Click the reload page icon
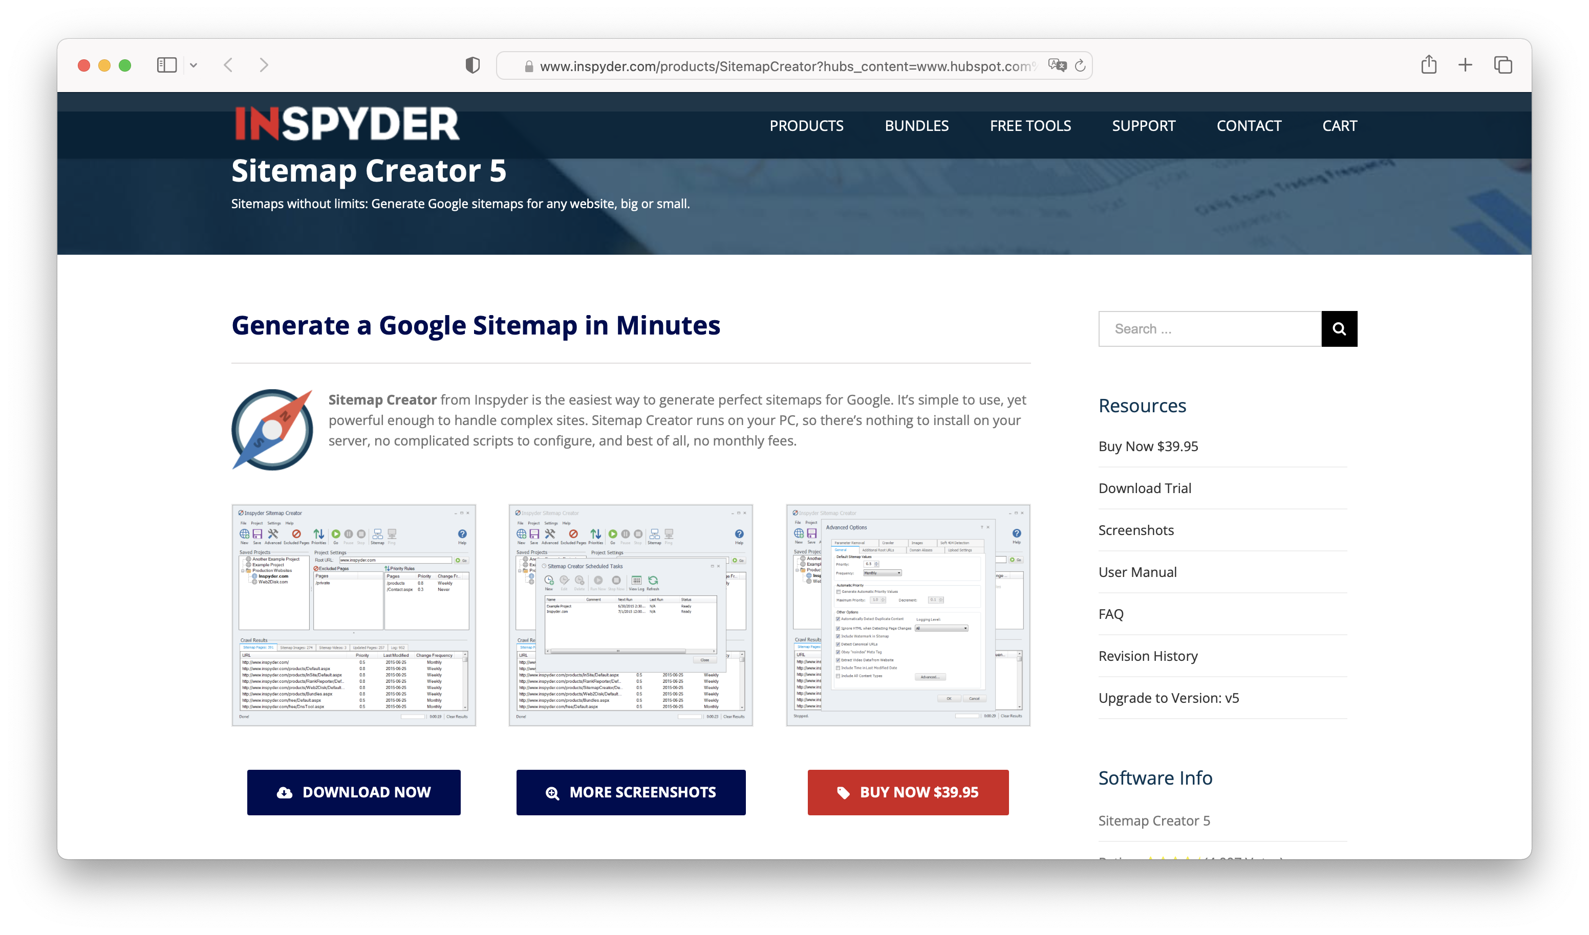The height and width of the screenshot is (935, 1589). point(1080,66)
